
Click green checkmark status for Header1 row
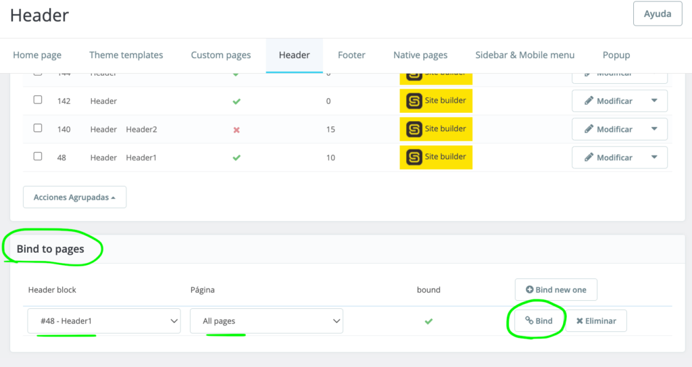237,157
